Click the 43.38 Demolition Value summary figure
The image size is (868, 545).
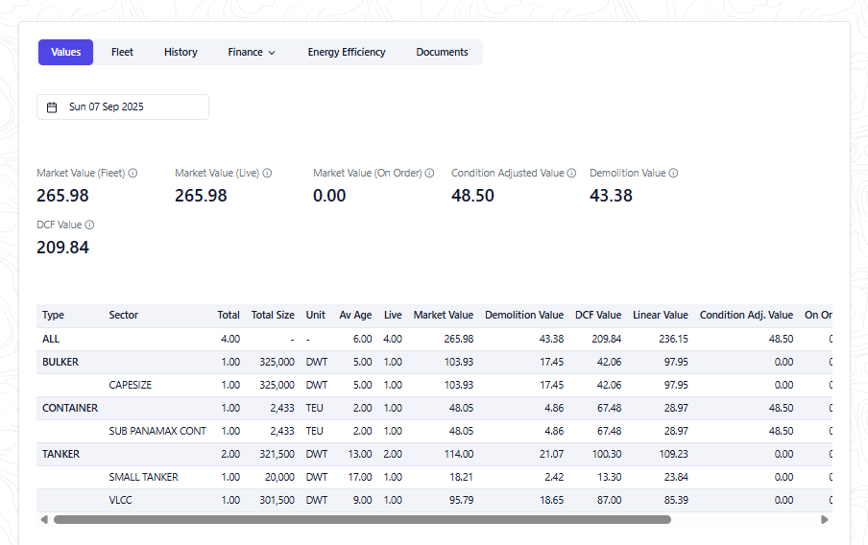(x=611, y=196)
